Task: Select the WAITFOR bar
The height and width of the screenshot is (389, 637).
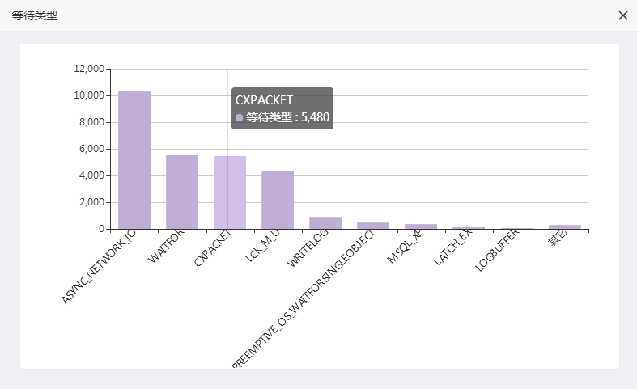Action: click(x=182, y=192)
